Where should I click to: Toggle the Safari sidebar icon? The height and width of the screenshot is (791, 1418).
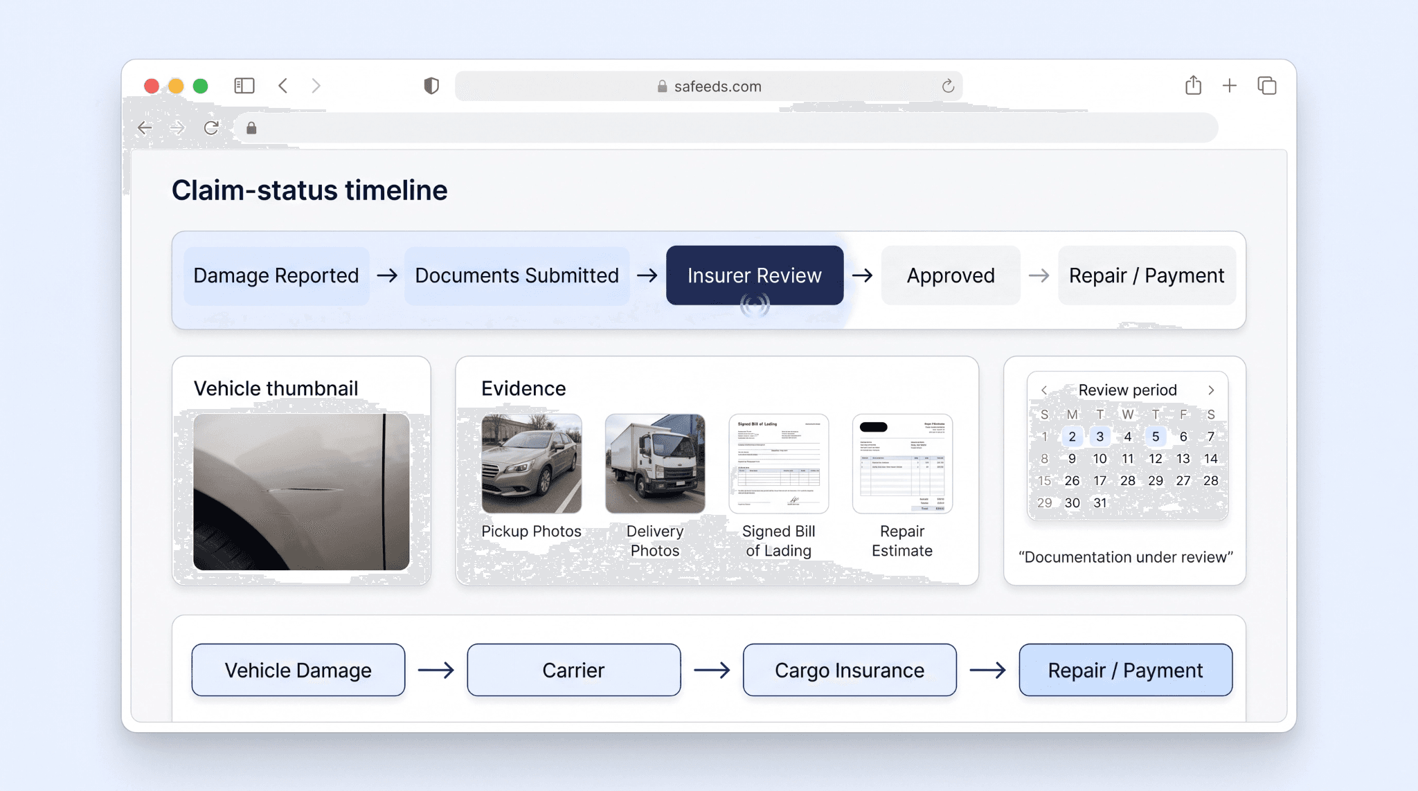pos(244,86)
